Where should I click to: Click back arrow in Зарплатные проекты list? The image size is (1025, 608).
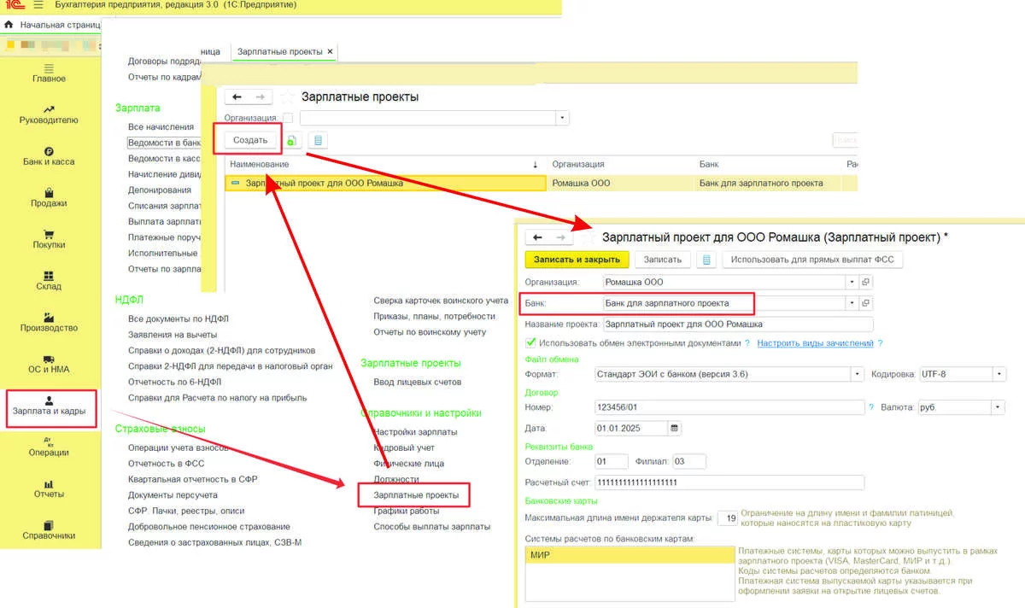pos(237,97)
